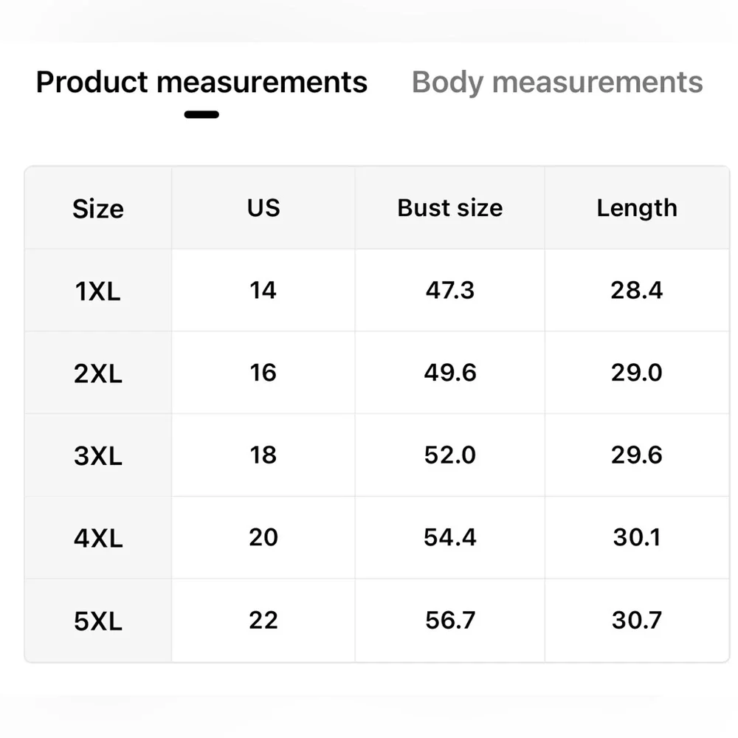Viewport: 738px width, 738px height.
Task: Tap the 5XL size row label
Action: click(x=98, y=621)
